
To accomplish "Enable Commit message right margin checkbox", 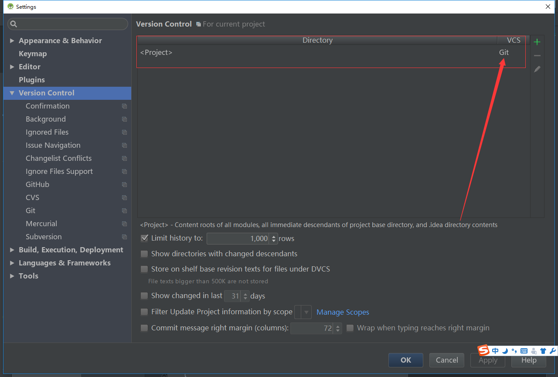I will [x=144, y=328].
